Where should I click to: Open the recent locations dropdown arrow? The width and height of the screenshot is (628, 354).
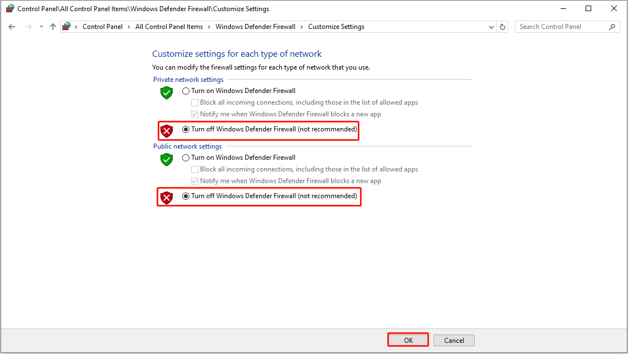(41, 27)
